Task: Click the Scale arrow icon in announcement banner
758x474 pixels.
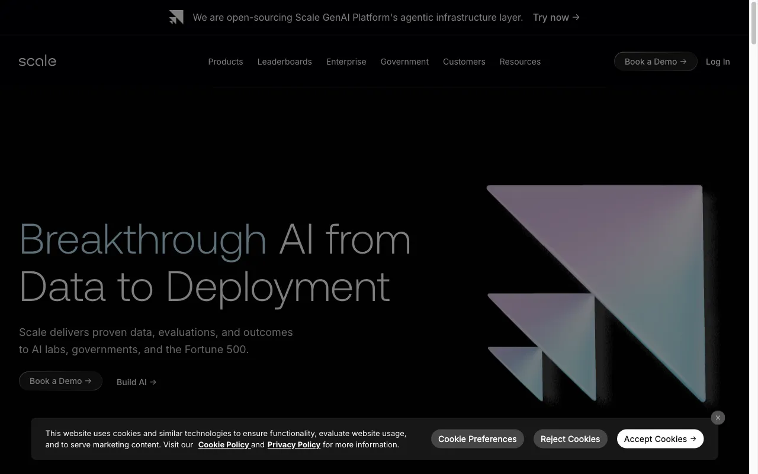Action: pyautogui.click(x=176, y=17)
